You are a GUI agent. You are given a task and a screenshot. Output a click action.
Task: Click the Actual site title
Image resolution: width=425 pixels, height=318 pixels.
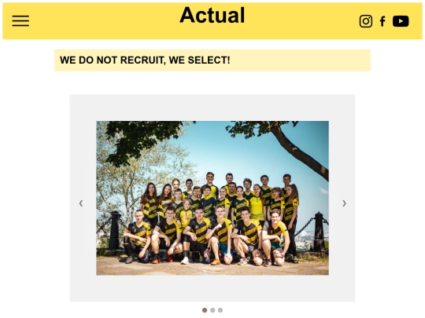(213, 15)
